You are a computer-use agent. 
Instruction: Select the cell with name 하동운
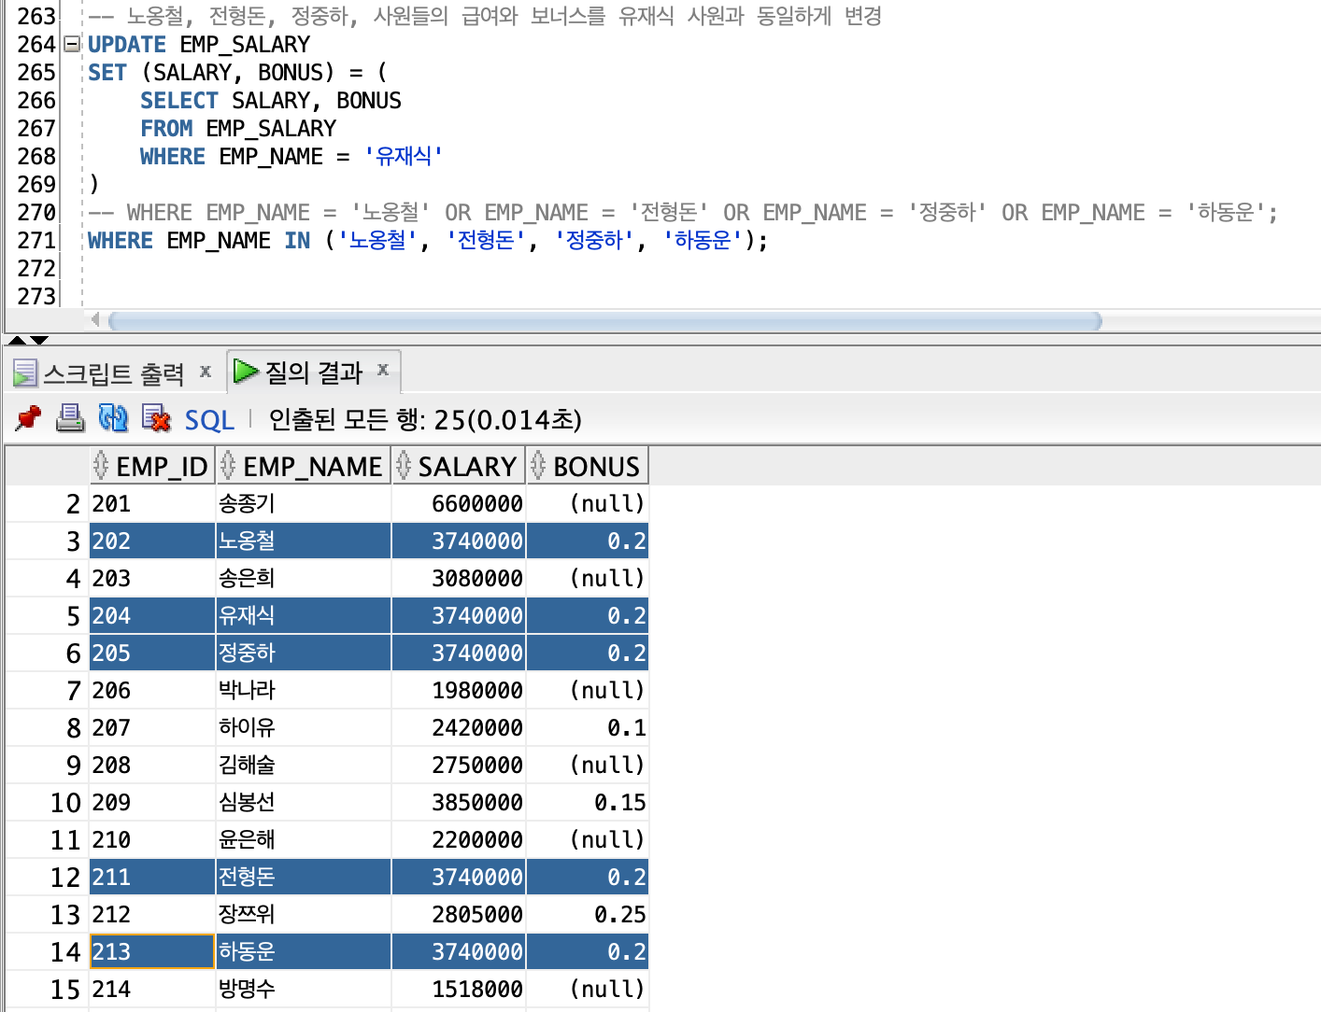pos(304,952)
